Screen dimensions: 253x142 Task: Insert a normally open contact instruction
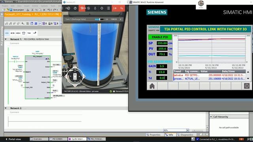[7, 33]
